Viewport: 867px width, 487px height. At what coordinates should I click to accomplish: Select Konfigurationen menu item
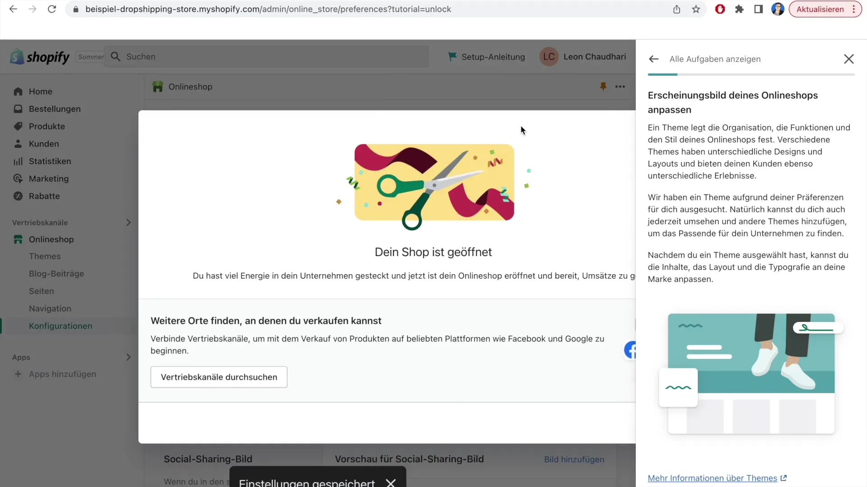tap(60, 325)
